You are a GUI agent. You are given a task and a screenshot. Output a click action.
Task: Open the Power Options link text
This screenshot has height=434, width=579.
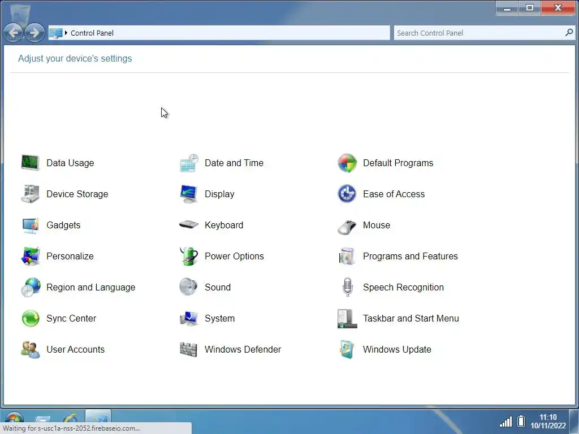point(235,256)
